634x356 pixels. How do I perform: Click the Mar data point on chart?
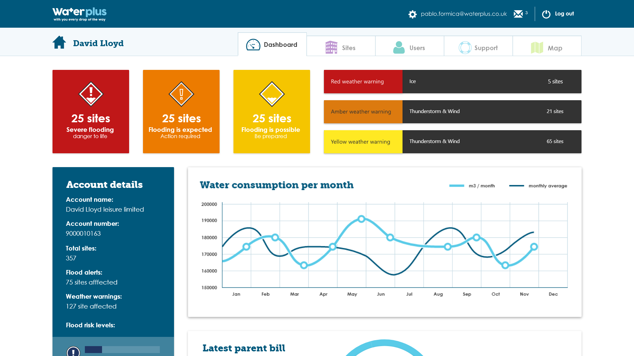pyautogui.click(x=304, y=265)
